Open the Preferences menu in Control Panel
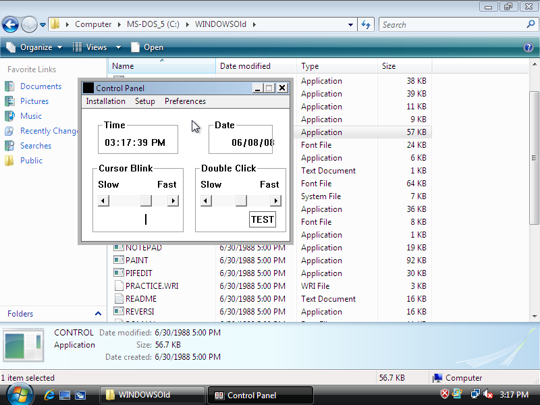The image size is (540, 405). [185, 101]
